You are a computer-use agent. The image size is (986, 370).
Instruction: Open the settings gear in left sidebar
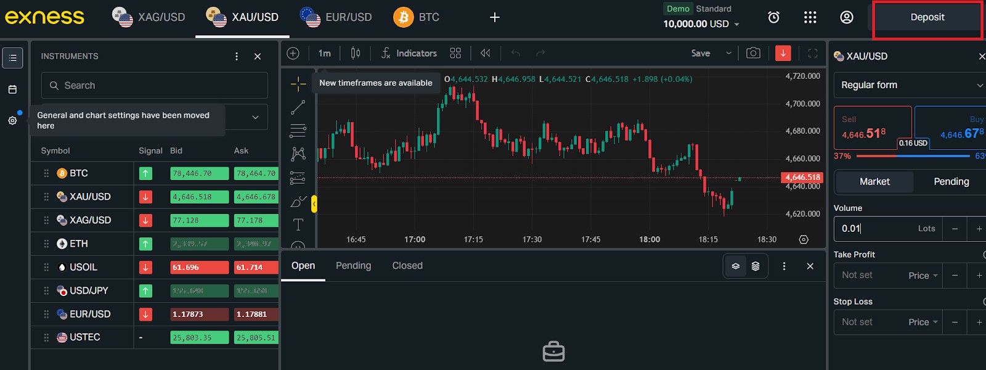click(x=12, y=121)
